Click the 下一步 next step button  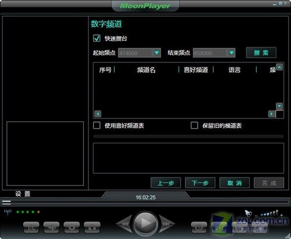(x=200, y=183)
